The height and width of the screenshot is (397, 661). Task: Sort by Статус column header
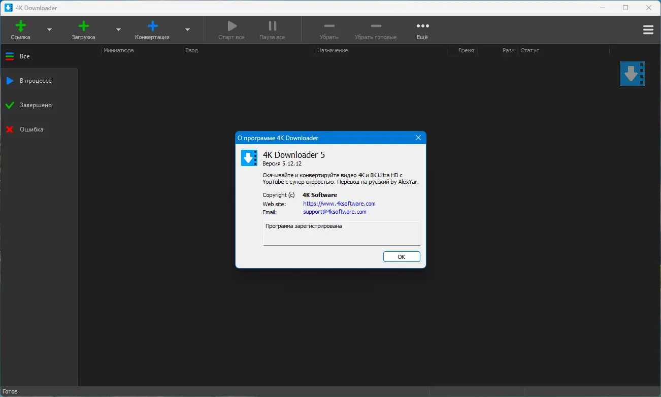(564, 50)
